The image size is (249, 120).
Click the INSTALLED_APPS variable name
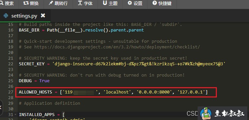37,115
